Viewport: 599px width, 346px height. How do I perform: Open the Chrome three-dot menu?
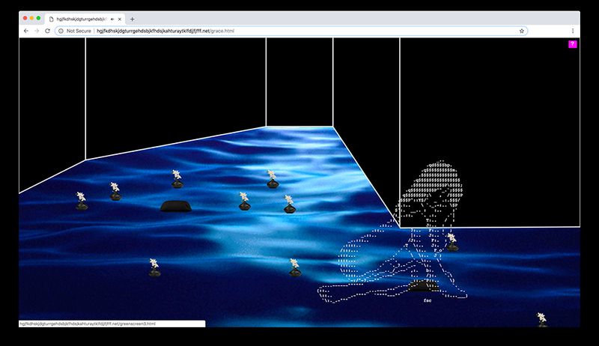click(573, 31)
